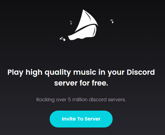The width and height of the screenshot is (165, 135).
Task: Click "discord servers." in the subtitle
Action: [x=107, y=99]
